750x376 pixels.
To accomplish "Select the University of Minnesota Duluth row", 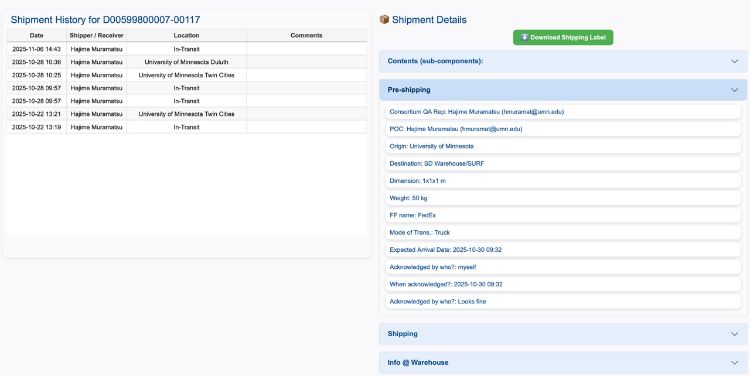I will point(186,62).
